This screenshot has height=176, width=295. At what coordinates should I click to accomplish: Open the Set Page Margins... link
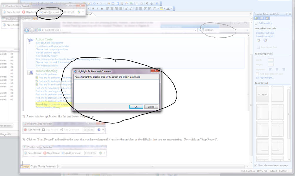pyautogui.click(x=265, y=78)
